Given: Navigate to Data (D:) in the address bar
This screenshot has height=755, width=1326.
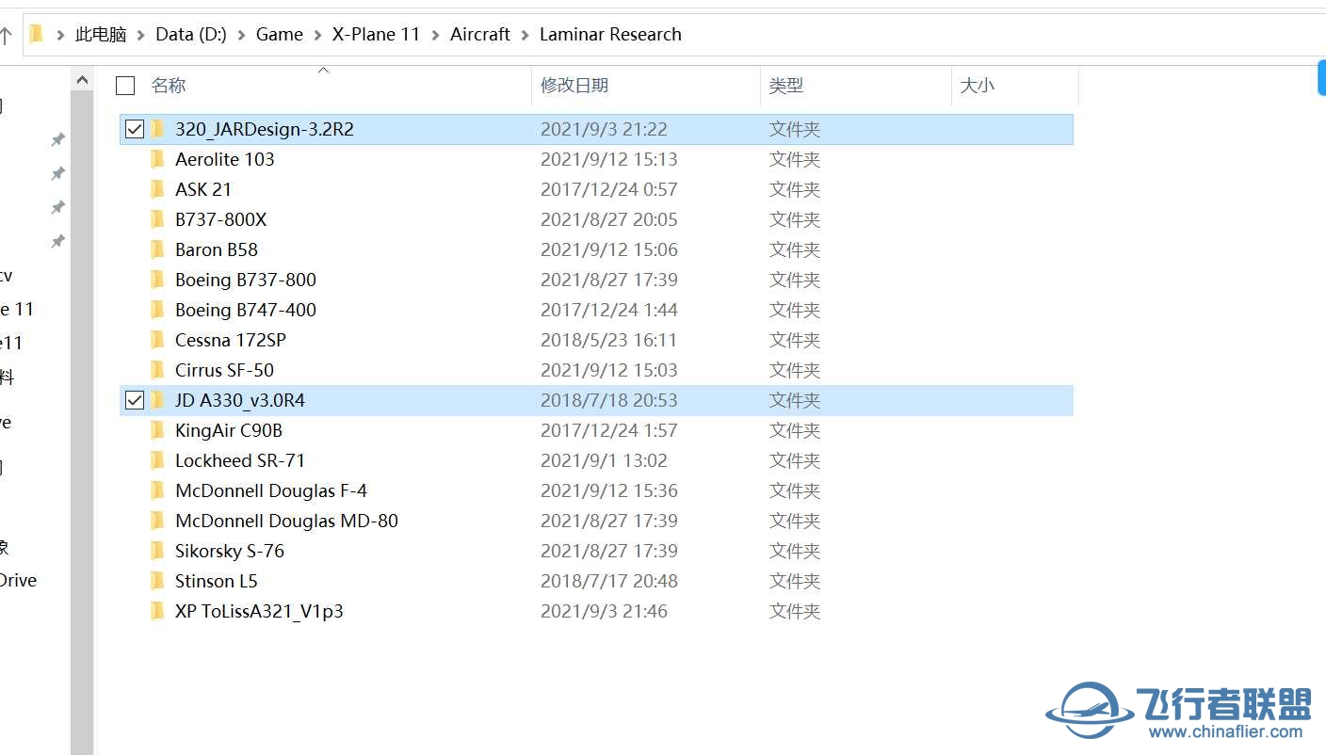Looking at the screenshot, I should point(191,35).
